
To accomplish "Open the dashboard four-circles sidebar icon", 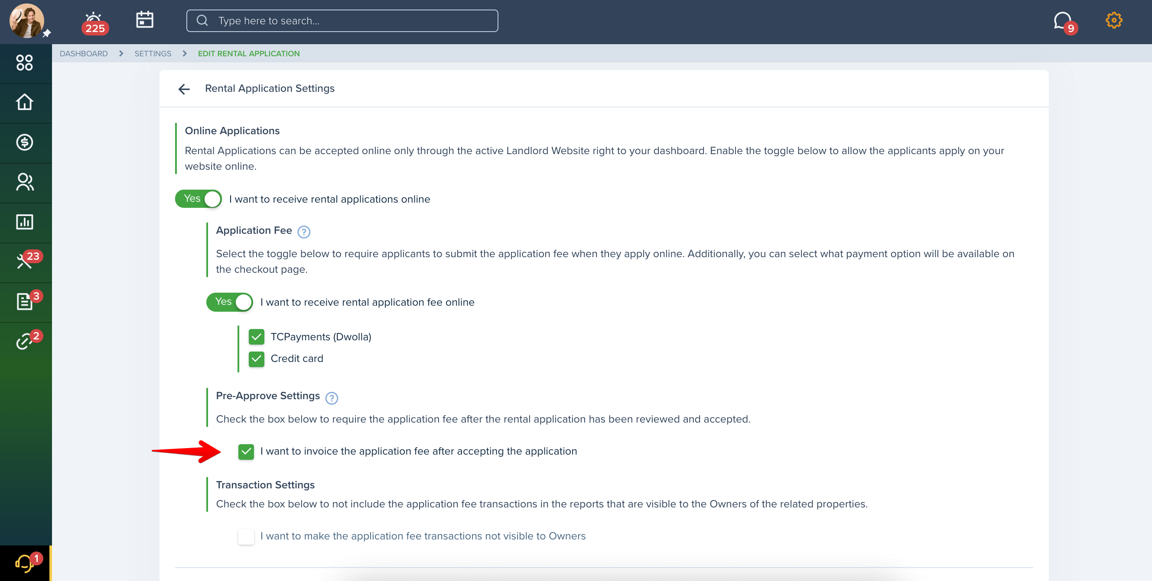I will point(25,63).
